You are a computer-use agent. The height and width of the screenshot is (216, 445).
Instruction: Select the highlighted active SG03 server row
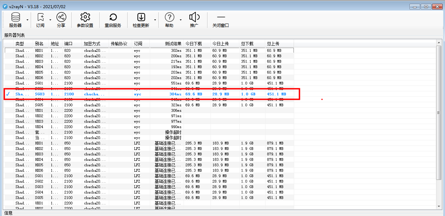click(150, 94)
